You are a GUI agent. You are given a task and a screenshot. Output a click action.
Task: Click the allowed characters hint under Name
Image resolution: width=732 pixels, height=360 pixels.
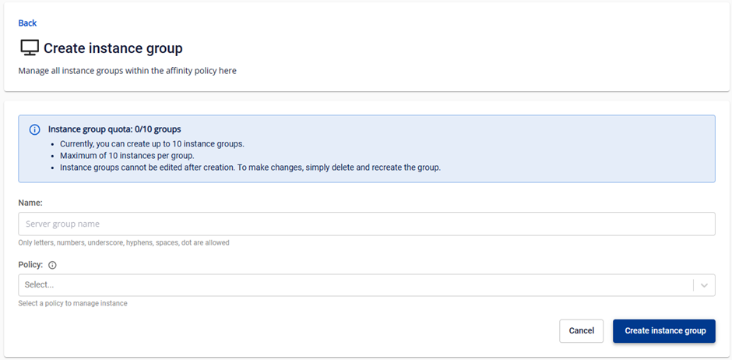click(124, 243)
